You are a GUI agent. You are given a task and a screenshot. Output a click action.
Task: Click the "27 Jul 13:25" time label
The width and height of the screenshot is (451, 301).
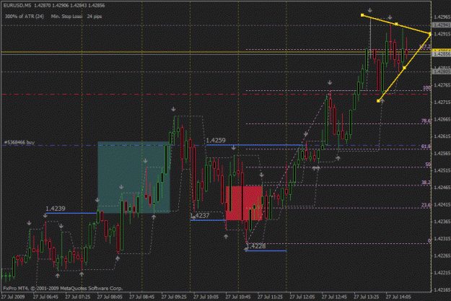point(367,297)
